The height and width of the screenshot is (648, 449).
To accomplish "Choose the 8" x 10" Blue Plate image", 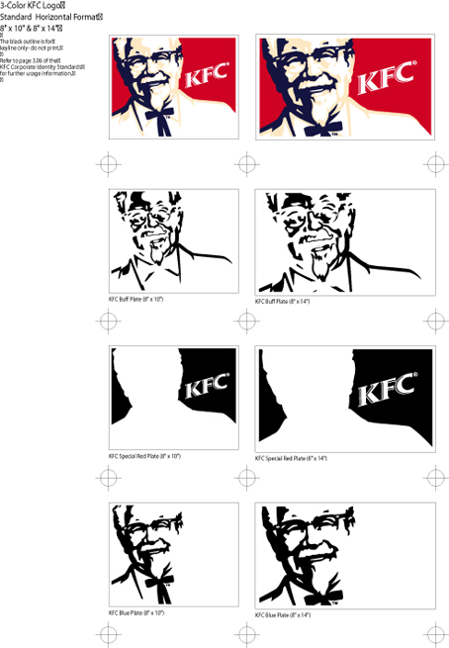I will pyautogui.click(x=174, y=555).
